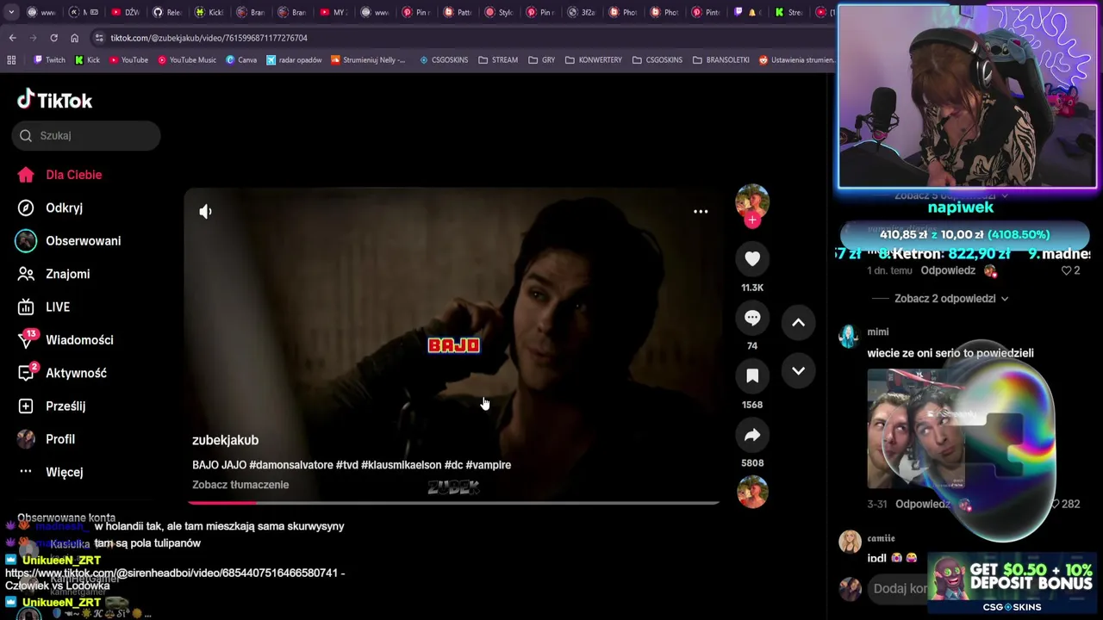Screen dimensions: 1103x620
Task: Open camiie's commenter avatar
Action: pyautogui.click(x=850, y=542)
